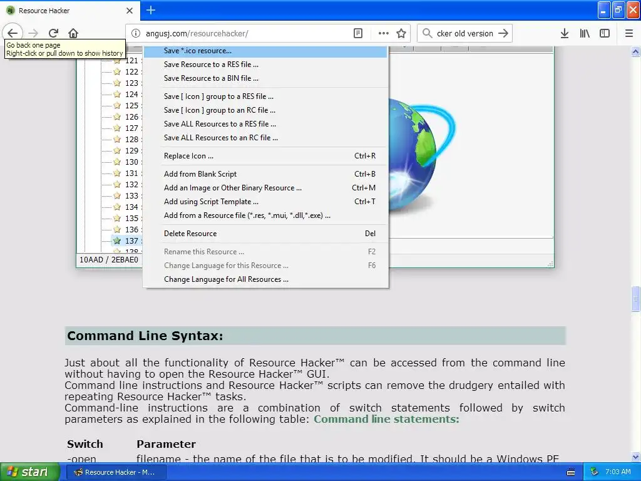Click Change Language for this Resource
This screenshot has width=641, height=481.
click(265, 266)
